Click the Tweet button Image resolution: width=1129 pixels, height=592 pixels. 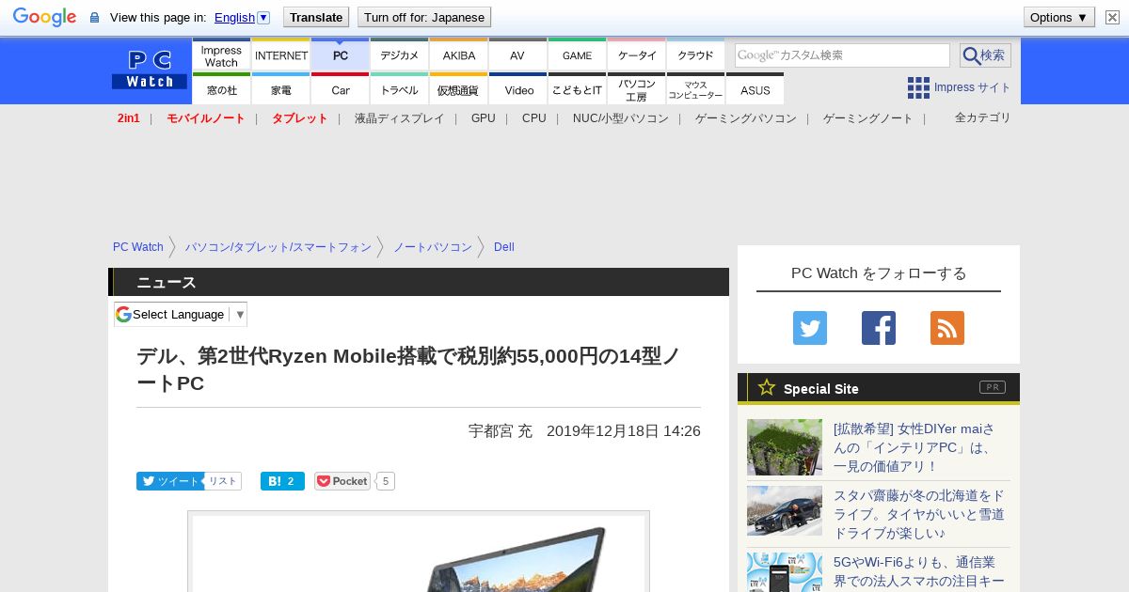[169, 481]
